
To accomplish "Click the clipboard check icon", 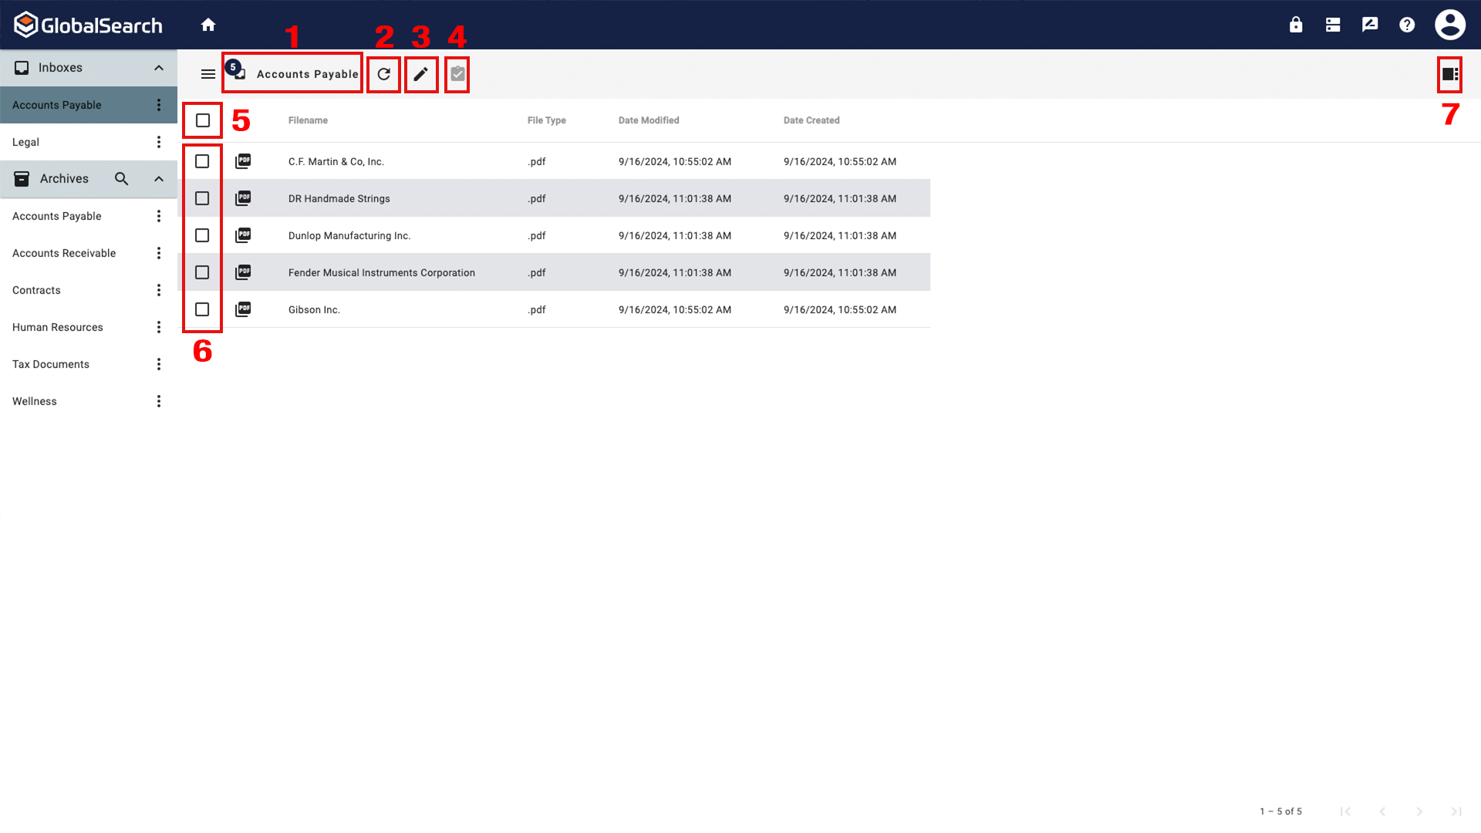I will pos(457,74).
